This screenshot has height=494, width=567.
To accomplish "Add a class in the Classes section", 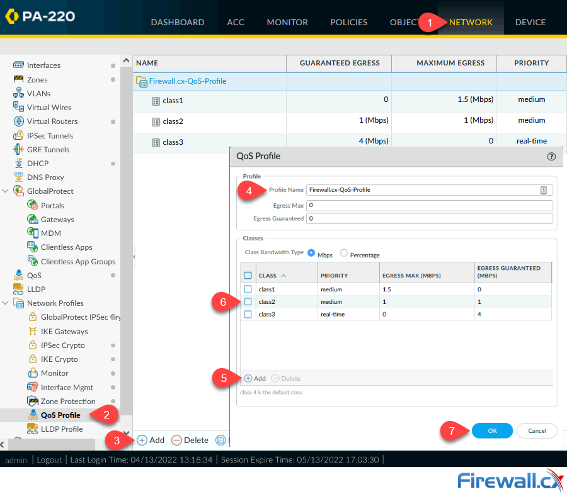I will (255, 378).
